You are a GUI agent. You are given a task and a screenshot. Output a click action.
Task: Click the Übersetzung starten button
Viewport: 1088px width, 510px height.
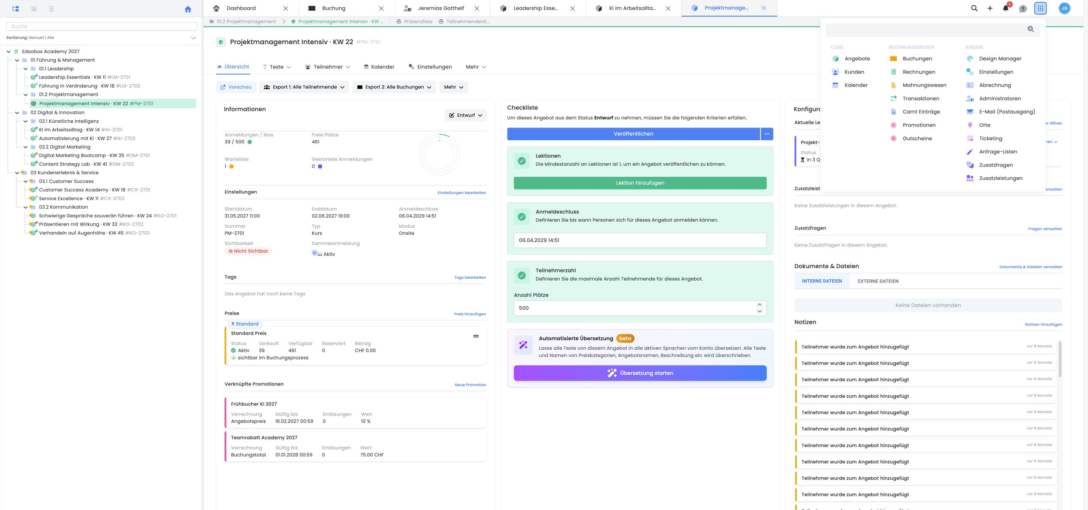(x=640, y=373)
